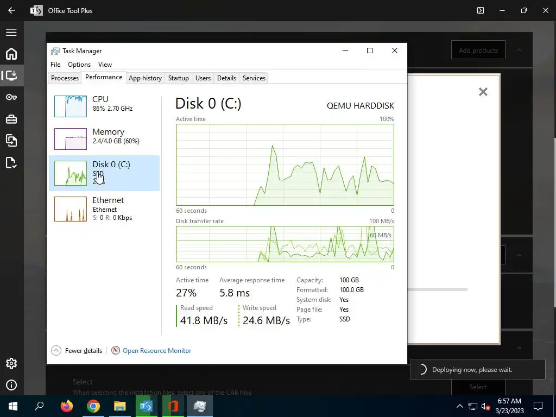Open the View menu in Task Manager

pos(105,65)
